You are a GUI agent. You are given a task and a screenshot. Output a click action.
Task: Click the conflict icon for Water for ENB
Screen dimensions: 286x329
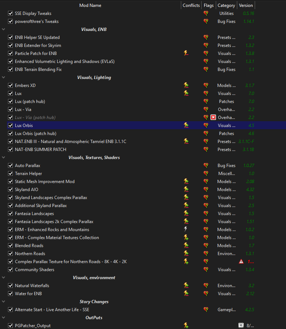point(186,294)
